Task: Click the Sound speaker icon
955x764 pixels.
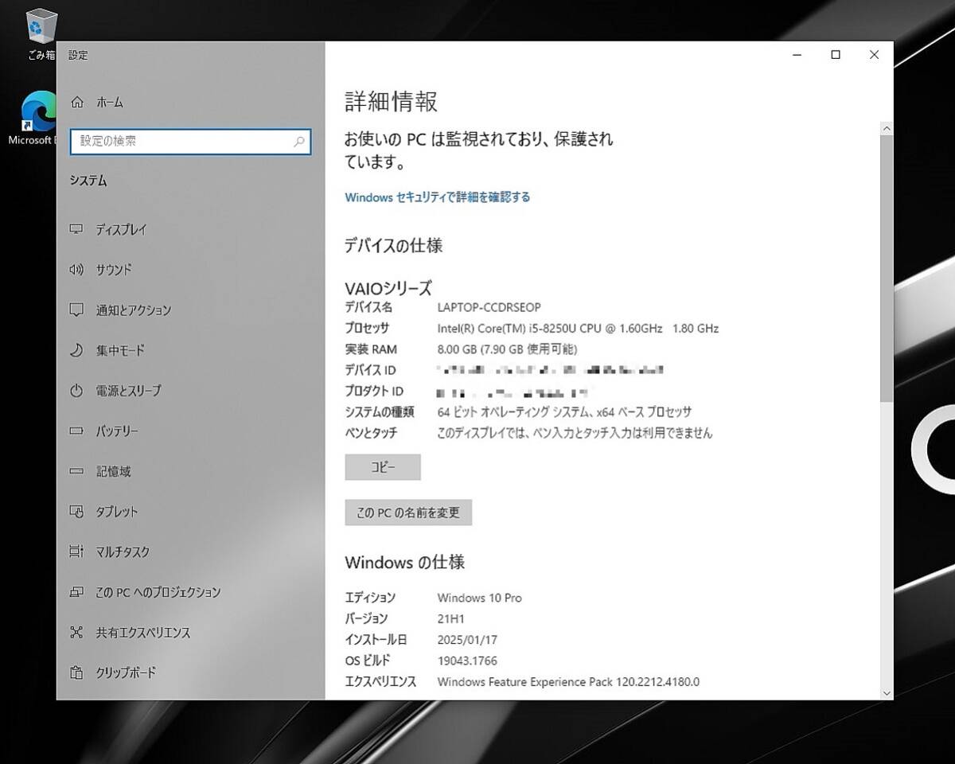Action: coord(76,270)
